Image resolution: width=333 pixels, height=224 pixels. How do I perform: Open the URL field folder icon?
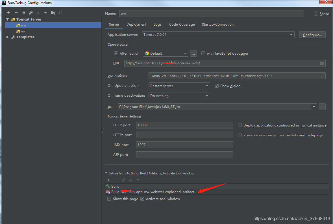[322, 63]
